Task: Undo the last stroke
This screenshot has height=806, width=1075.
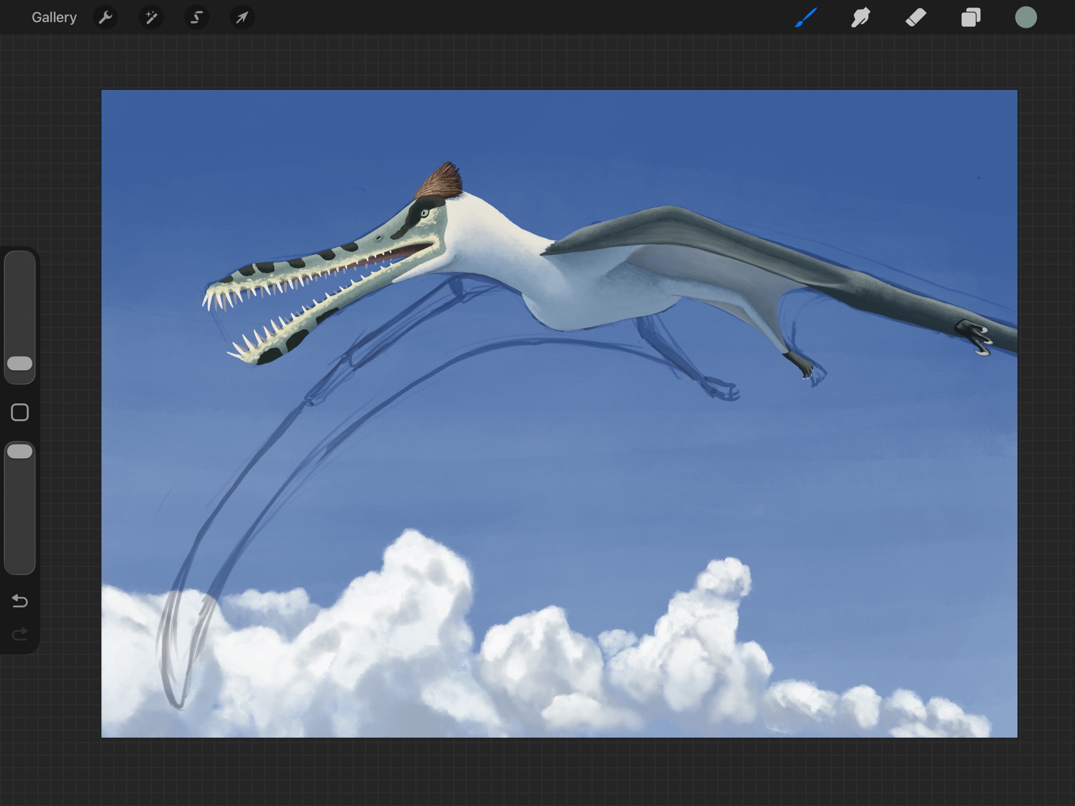Action: 20,601
